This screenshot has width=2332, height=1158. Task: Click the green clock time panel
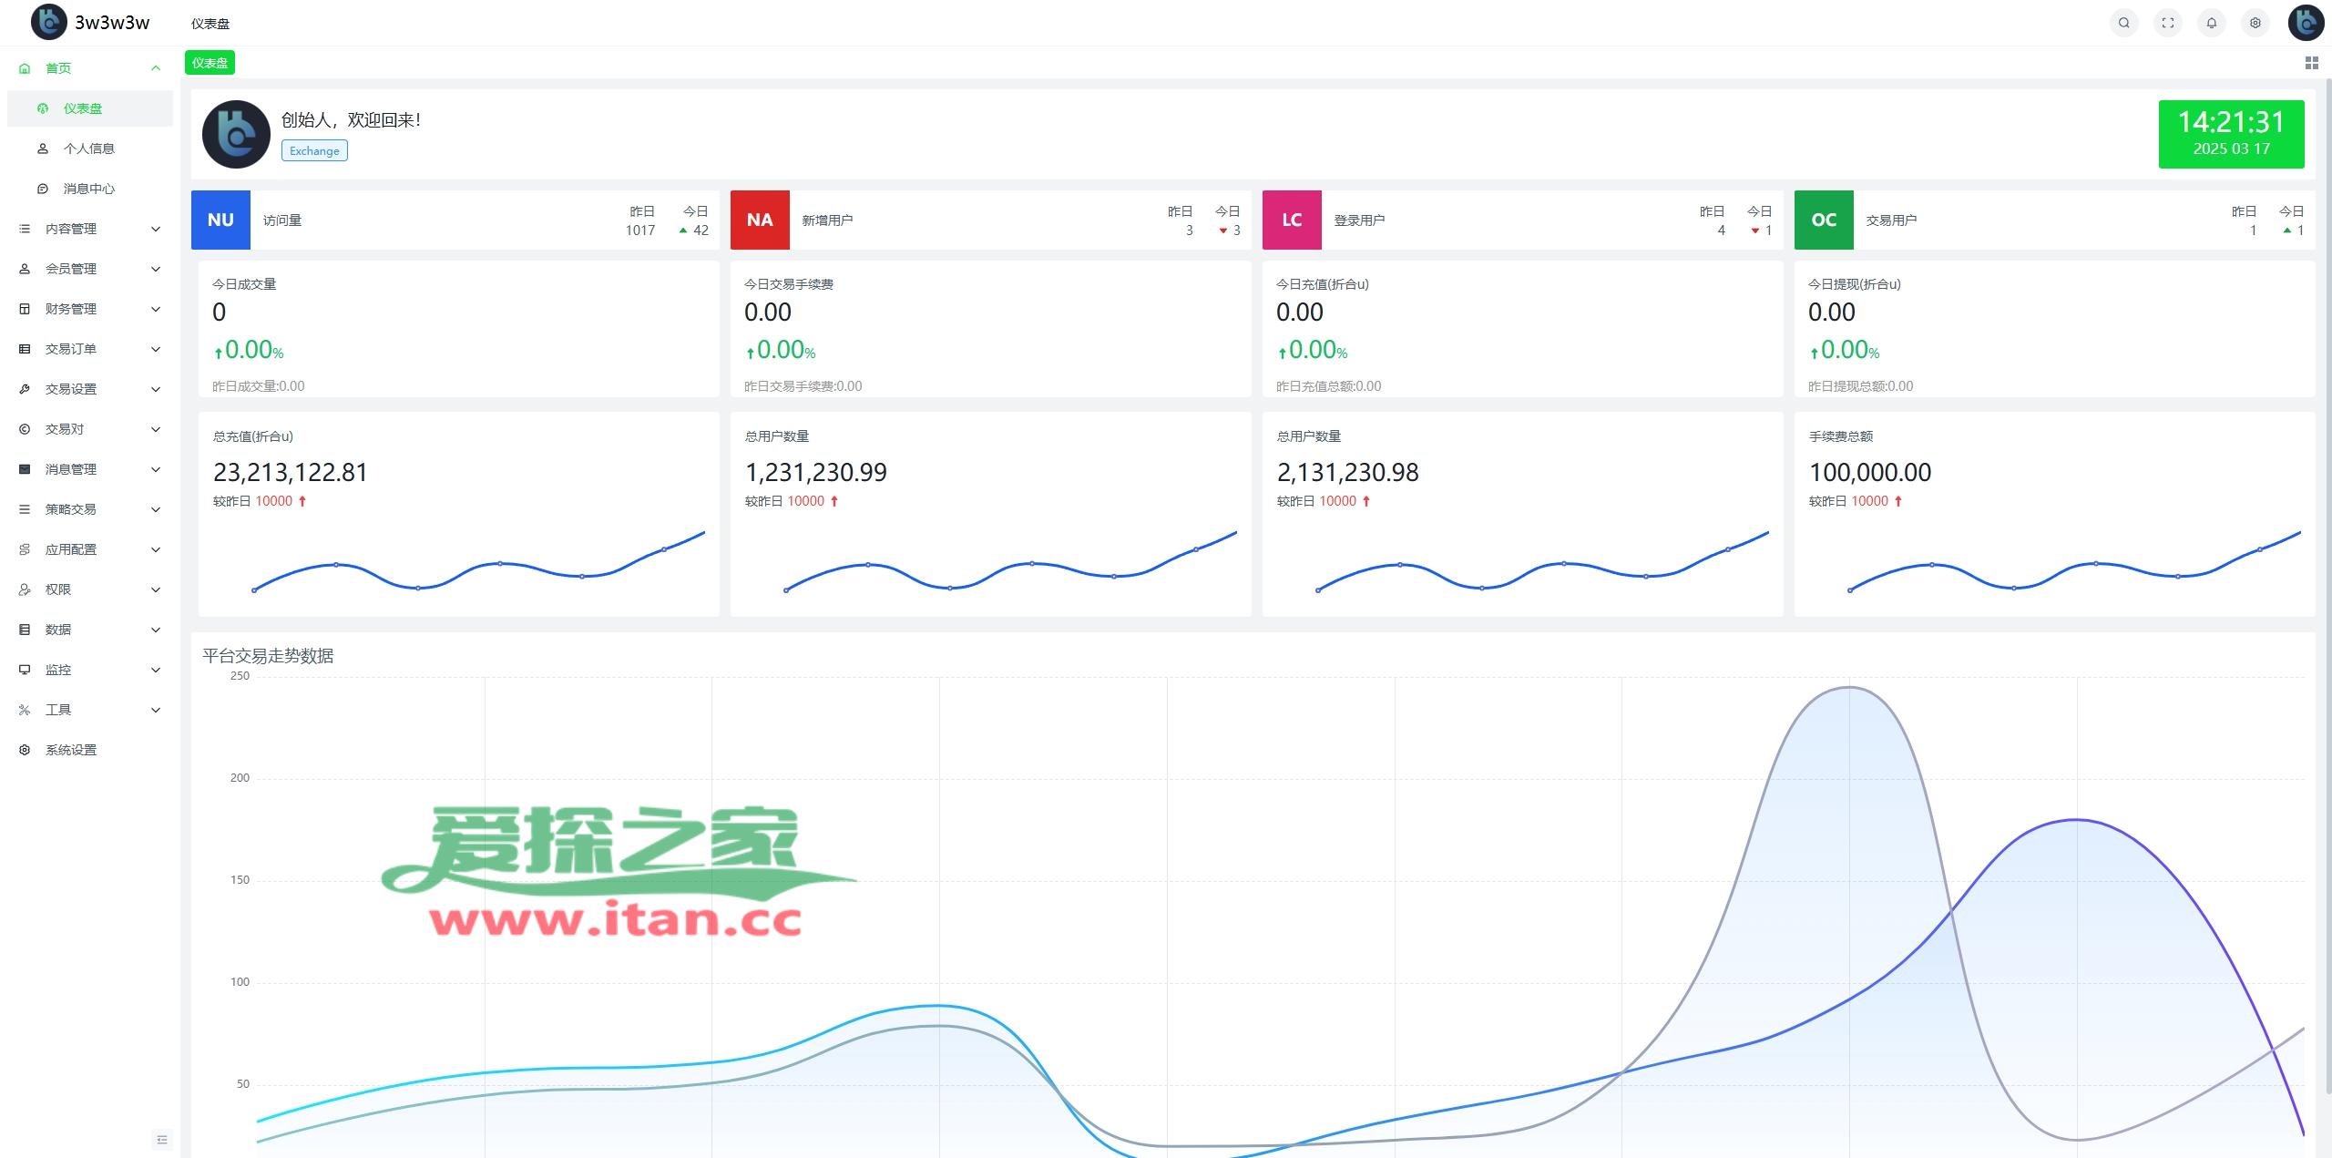[x=2231, y=134]
